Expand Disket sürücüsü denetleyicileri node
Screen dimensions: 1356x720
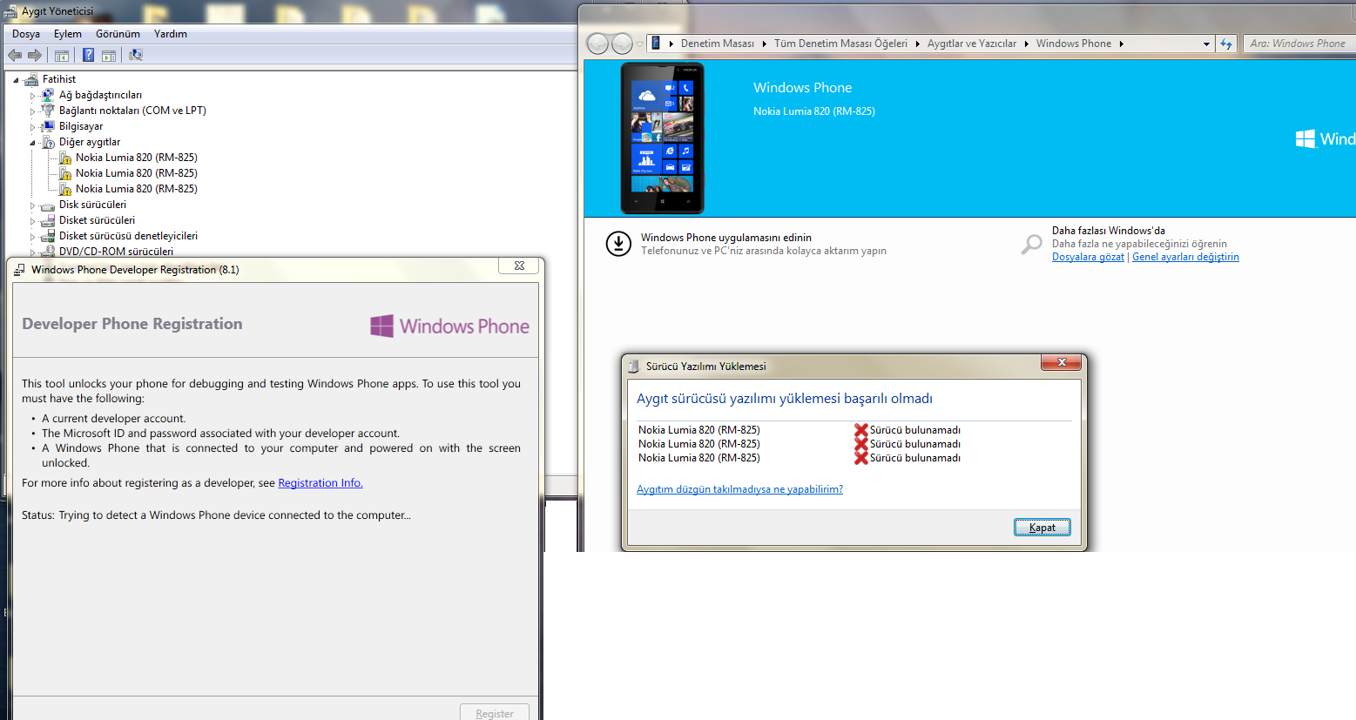pyautogui.click(x=33, y=237)
